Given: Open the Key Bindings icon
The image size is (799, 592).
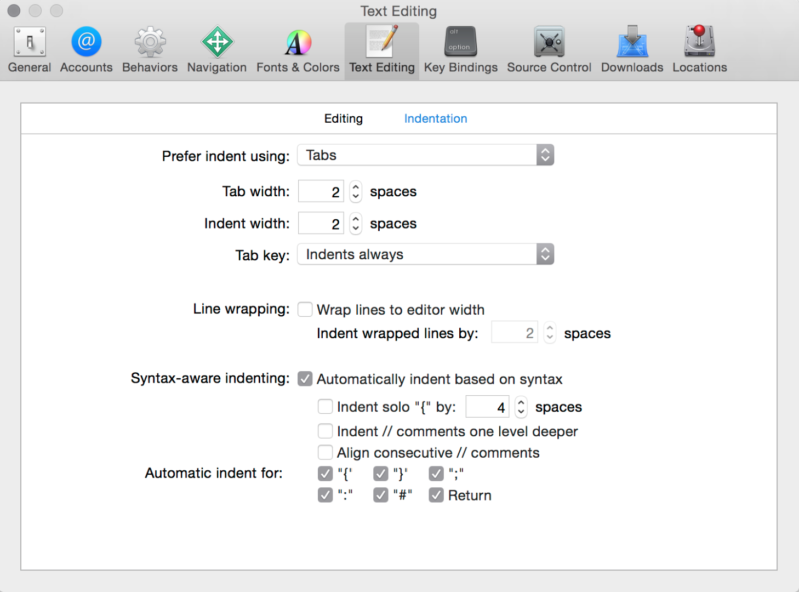Looking at the screenshot, I should coord(461,42).
